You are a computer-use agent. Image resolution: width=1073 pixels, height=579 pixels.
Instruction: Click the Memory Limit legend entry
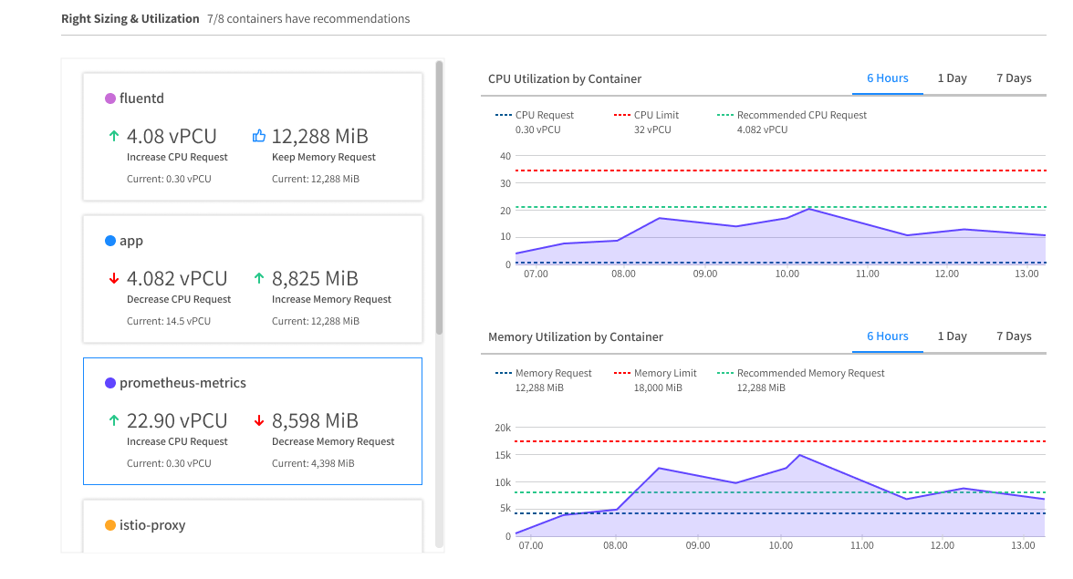655,380
